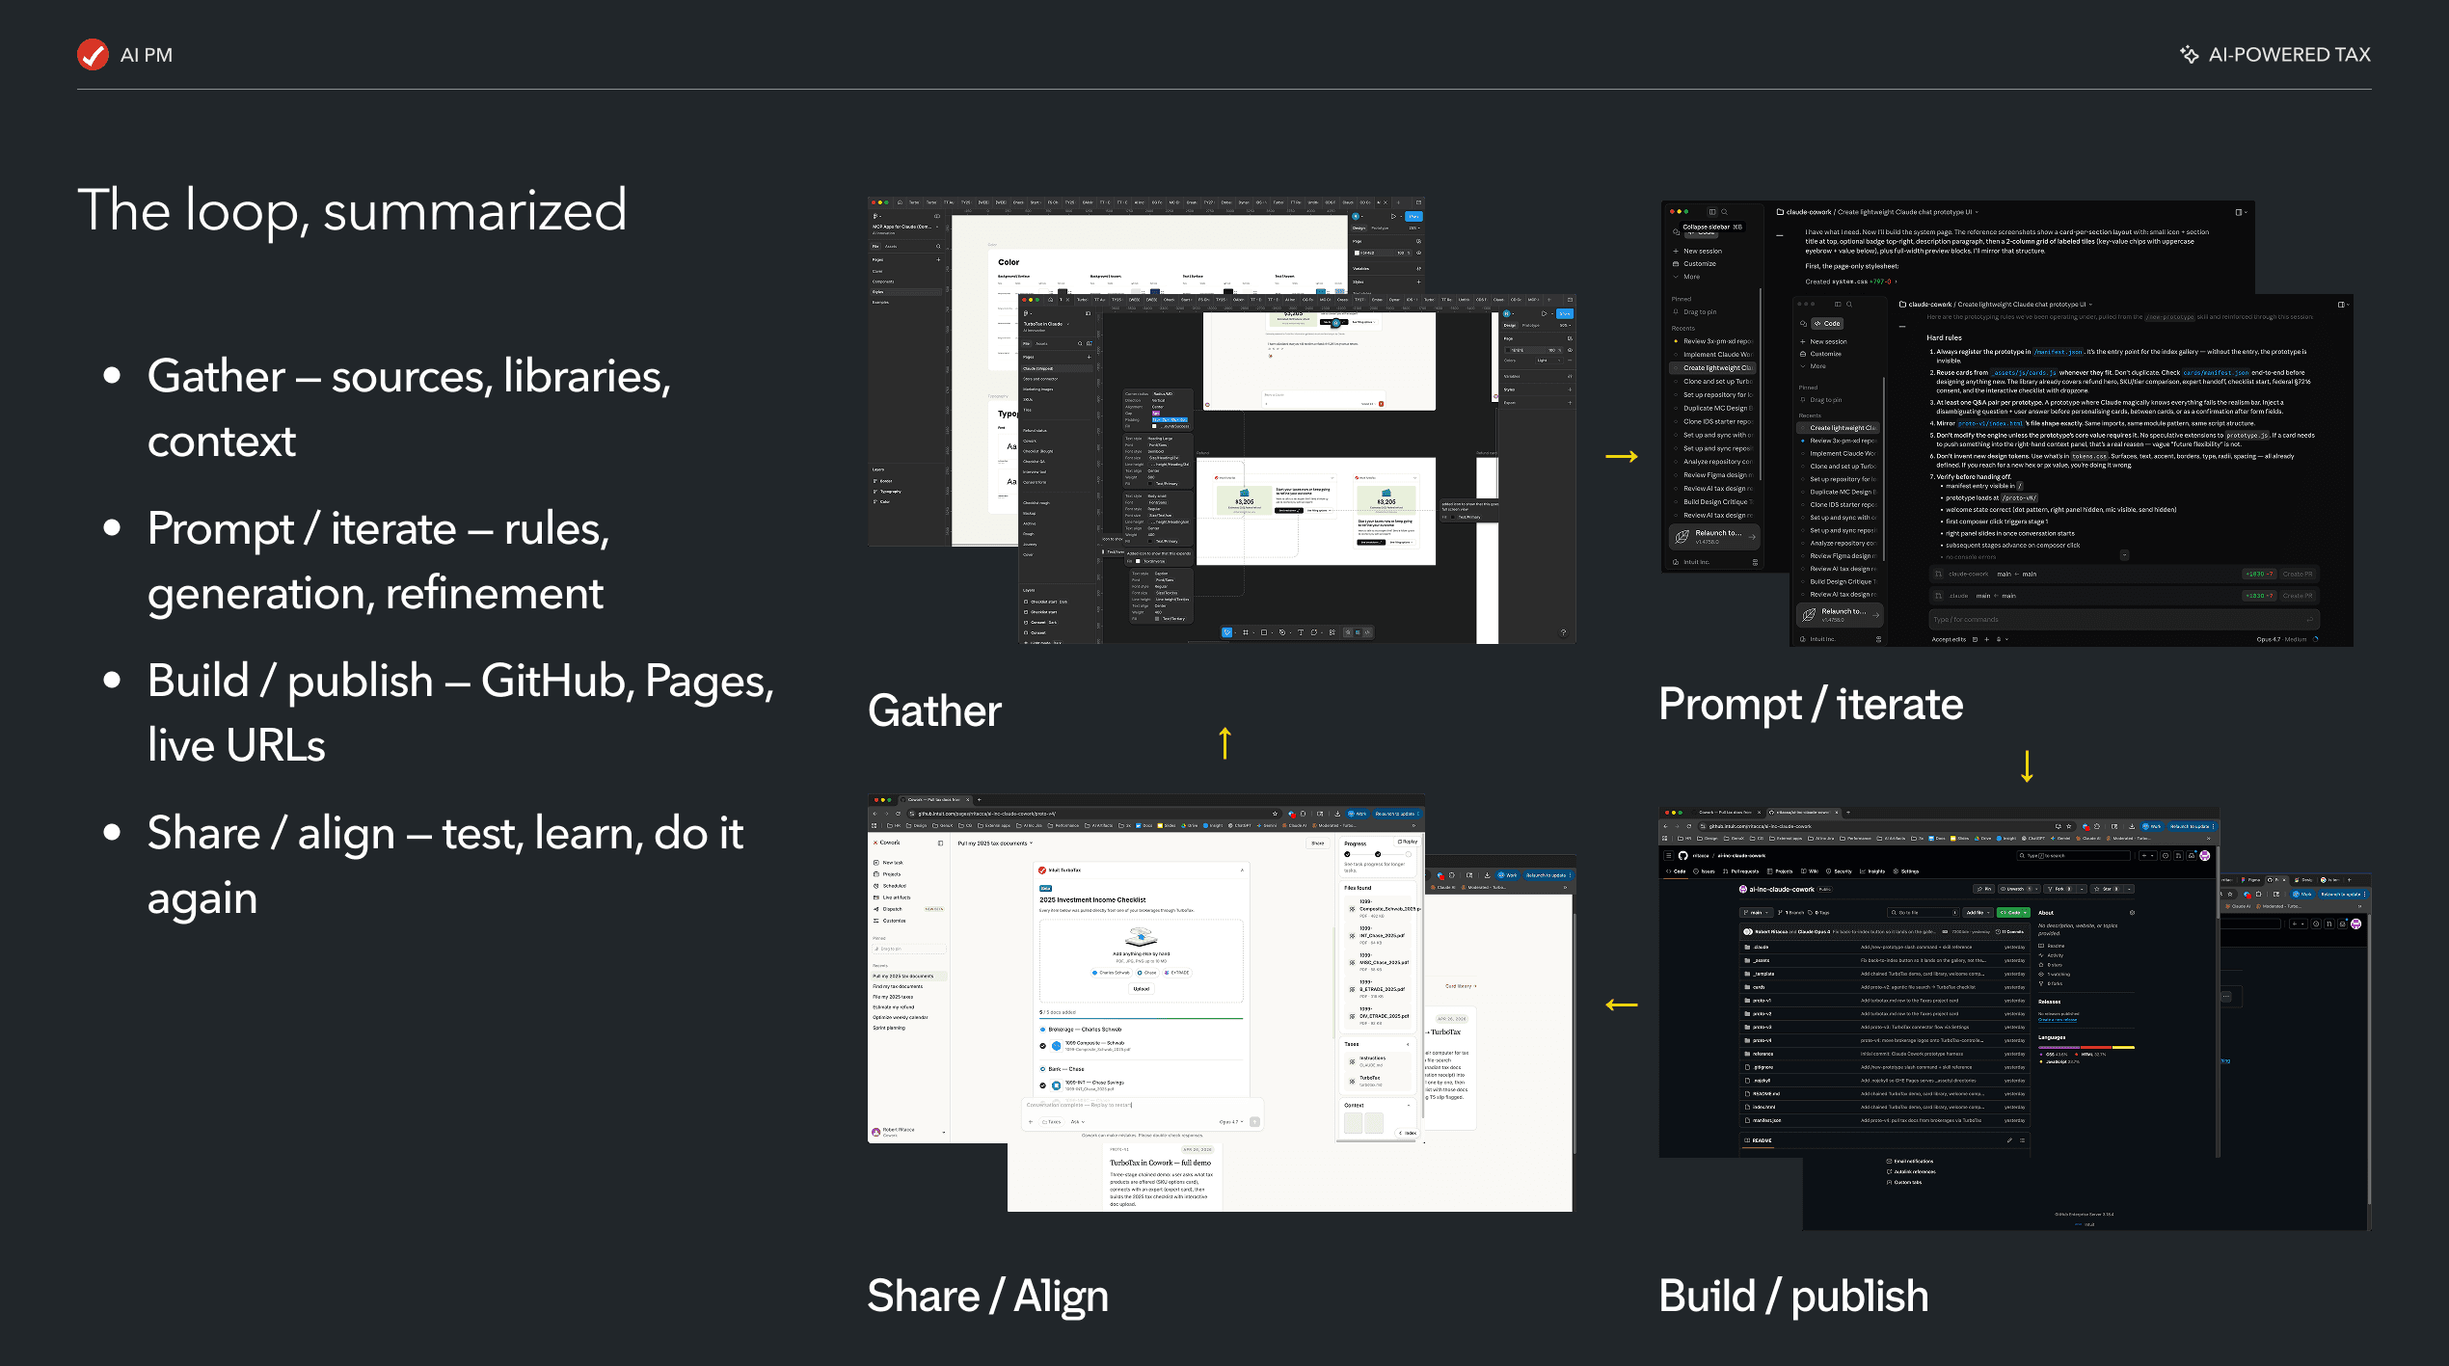Open the proto-v2 folder on GitHub
This screenshot has height=1366, width=2449.
(1762, 1013)
